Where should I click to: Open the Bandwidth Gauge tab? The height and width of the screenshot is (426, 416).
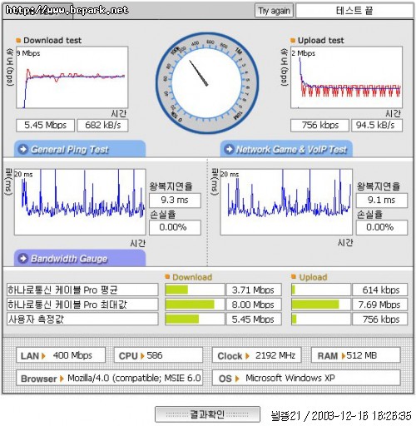[80, 258]
